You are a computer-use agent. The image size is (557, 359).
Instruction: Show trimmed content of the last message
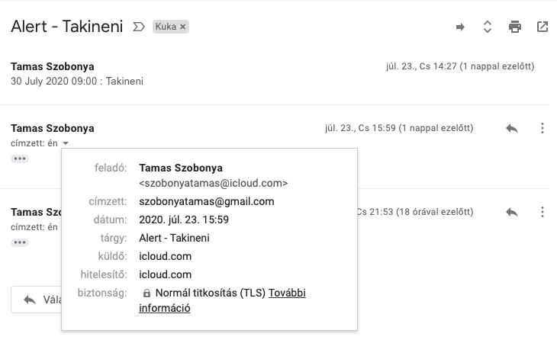pyautogui.click(x=21, y=242)
